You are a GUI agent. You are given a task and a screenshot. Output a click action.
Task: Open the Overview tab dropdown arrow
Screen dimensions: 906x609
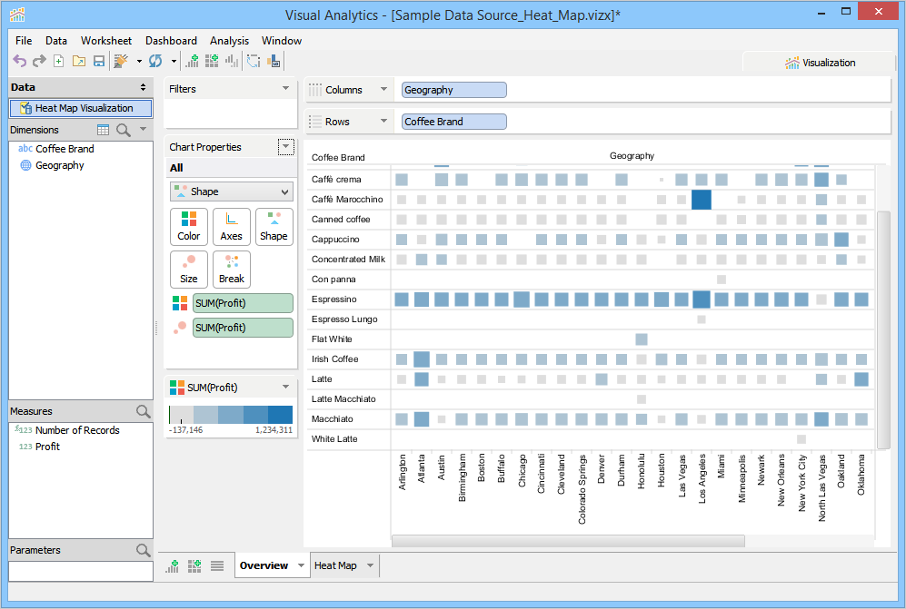click(x=301, y=565)
